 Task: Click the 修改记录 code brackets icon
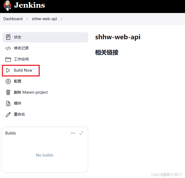[8, 48]
